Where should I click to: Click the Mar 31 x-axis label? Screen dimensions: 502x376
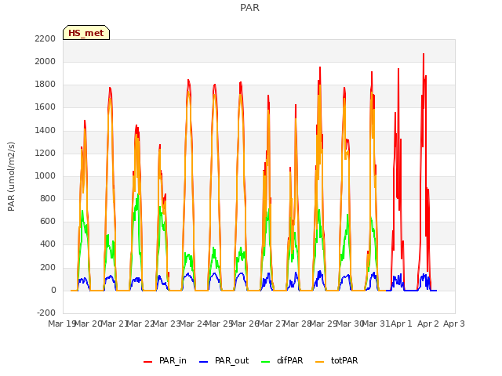(376, 324)
